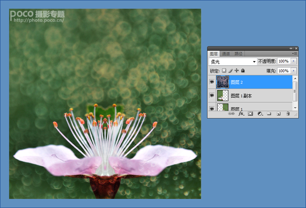The width and height of the screenshot is (306, 208).
Task: Collapse the panel with the double-arrow icon
Action: coord(291,48)
